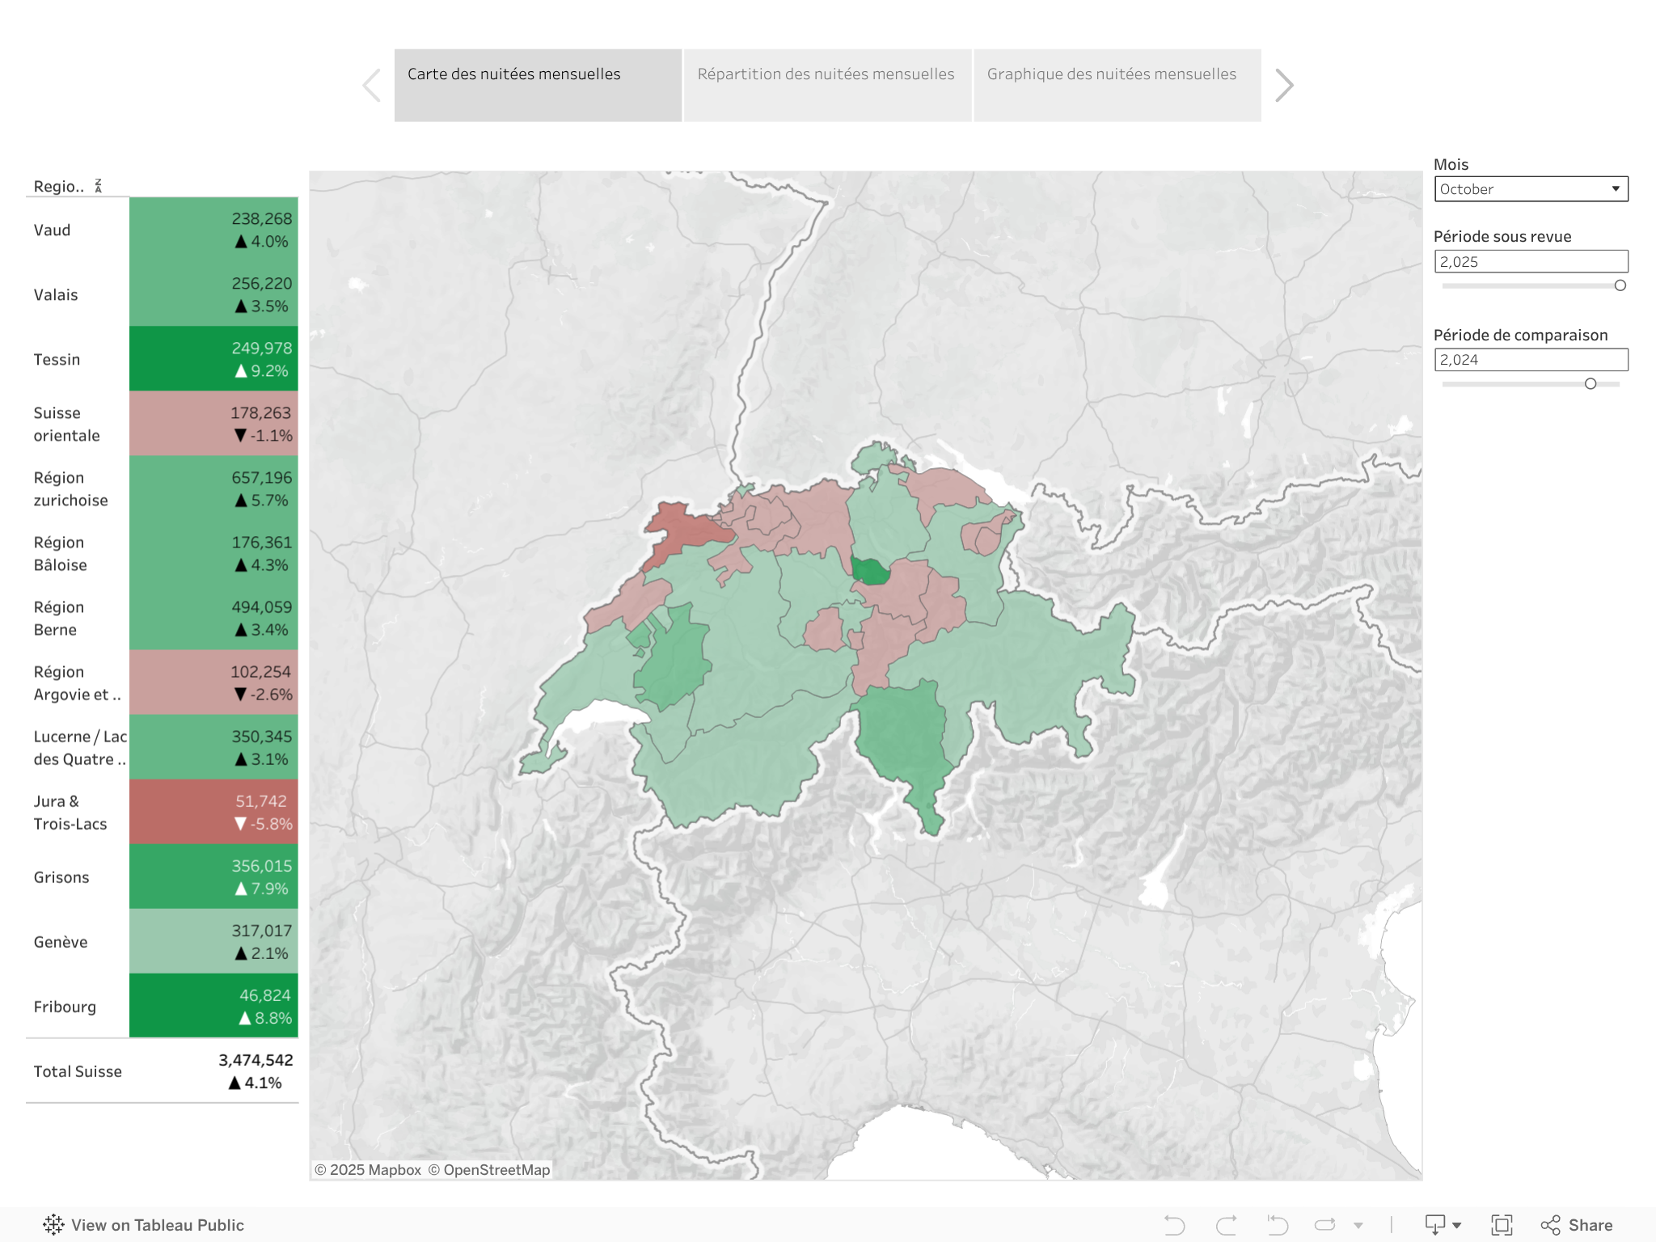Click the Revert (reset view) icon
Image resolution: width=1656 pixels, height=1242 pixels.
(1278, 1225)
